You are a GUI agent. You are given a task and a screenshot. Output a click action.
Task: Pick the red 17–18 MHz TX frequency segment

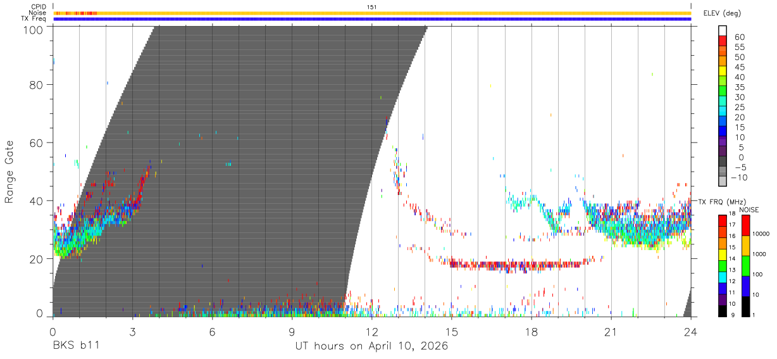(723, 221)
